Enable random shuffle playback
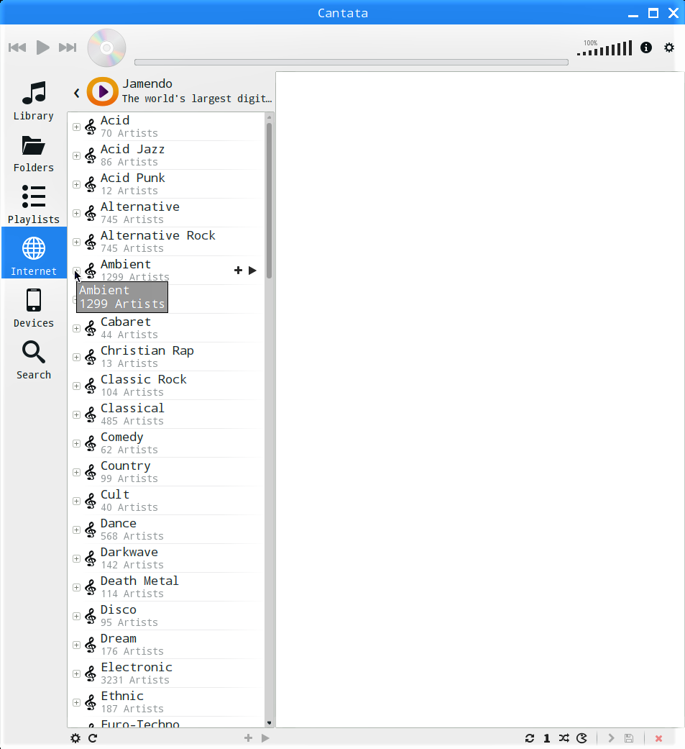The image size is (685, 749). tap(564, 738)
